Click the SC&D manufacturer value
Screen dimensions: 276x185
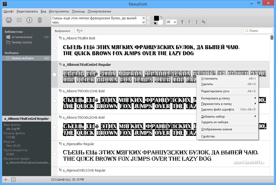tap(10, 154)
